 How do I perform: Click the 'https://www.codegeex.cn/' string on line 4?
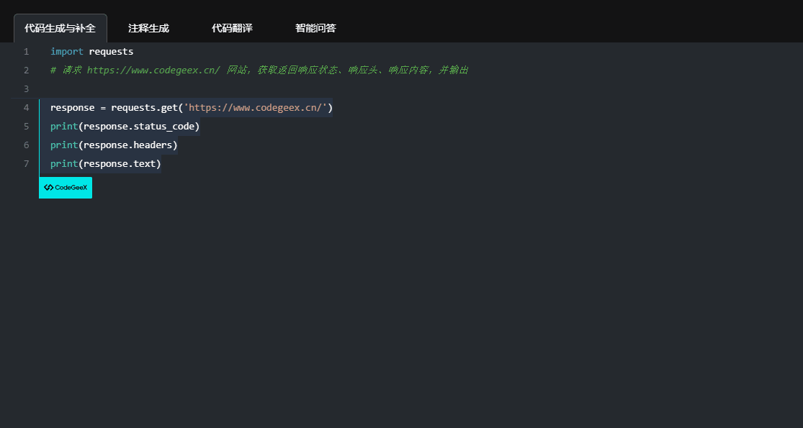255,107
